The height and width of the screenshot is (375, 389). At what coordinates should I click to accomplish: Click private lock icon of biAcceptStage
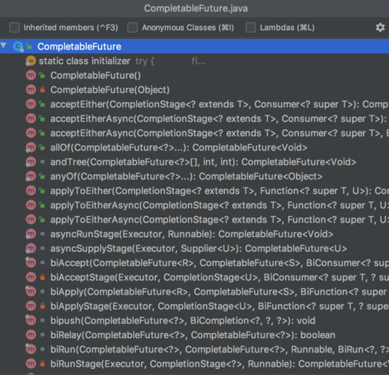click(x=43, y=277)
